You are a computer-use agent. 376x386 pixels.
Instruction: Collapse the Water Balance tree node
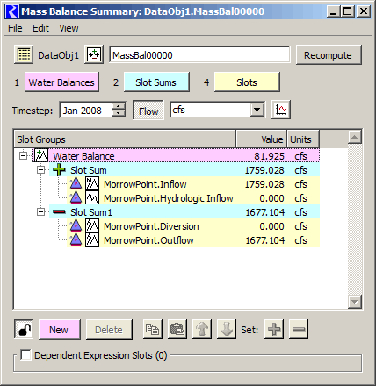pyautogui.click(x=23, y=156)
